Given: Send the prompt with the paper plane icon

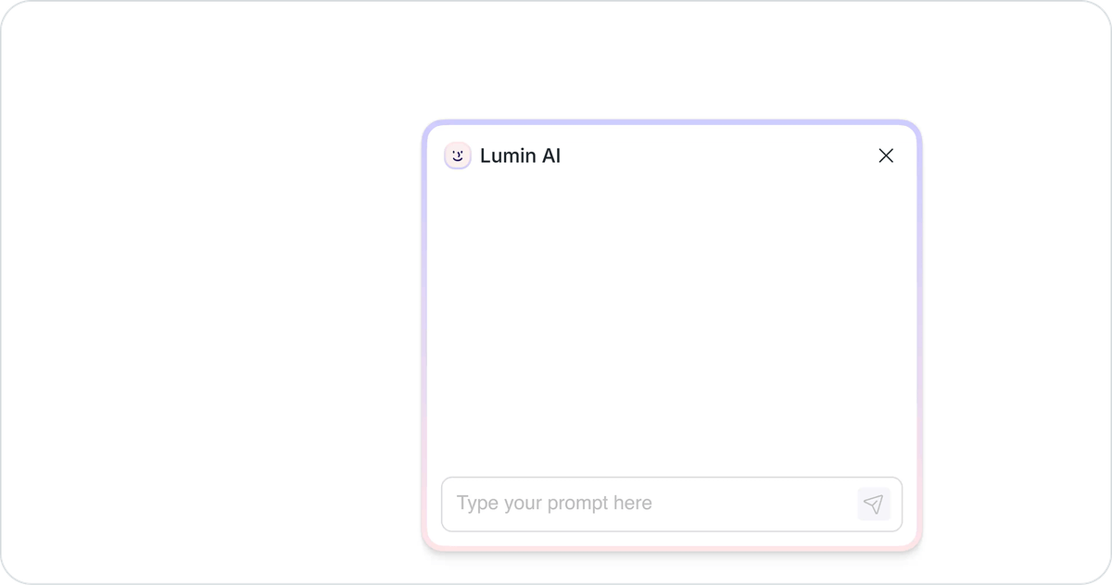Looking at the screenshot, I should point(873,504).
